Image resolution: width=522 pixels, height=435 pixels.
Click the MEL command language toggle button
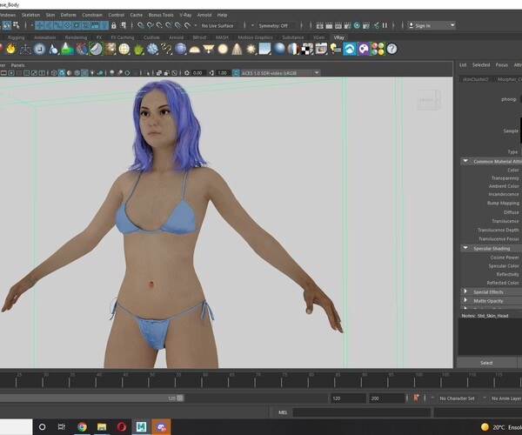tap(283, 412)
